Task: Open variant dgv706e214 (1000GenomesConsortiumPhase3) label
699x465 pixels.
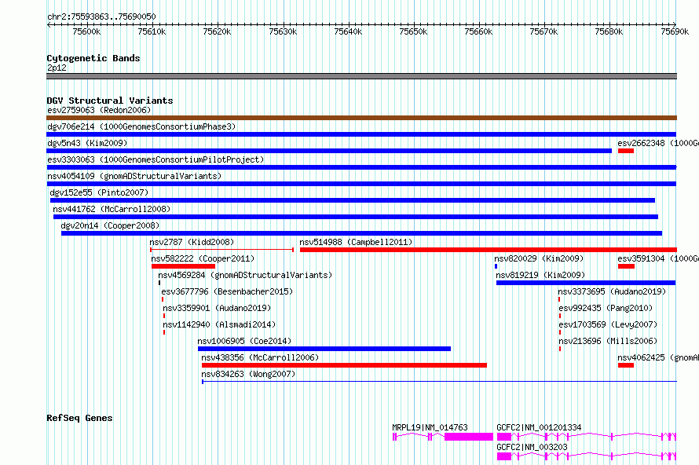Action: pyautogui.click(x=141, y=126)
